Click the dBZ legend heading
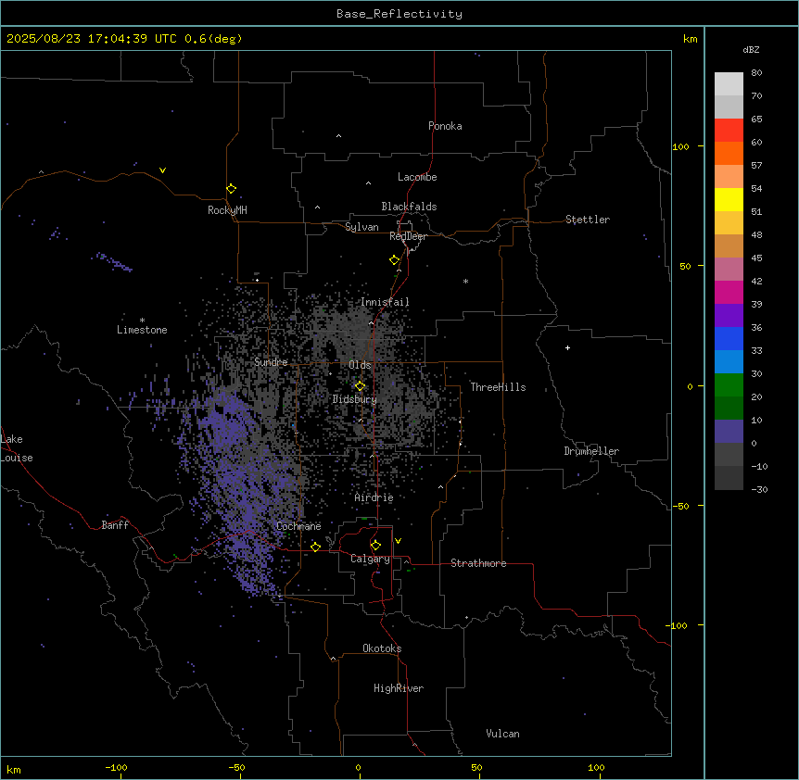Image resolution: width=799 pixels, height=780 pixels. [x=751, y=50]
